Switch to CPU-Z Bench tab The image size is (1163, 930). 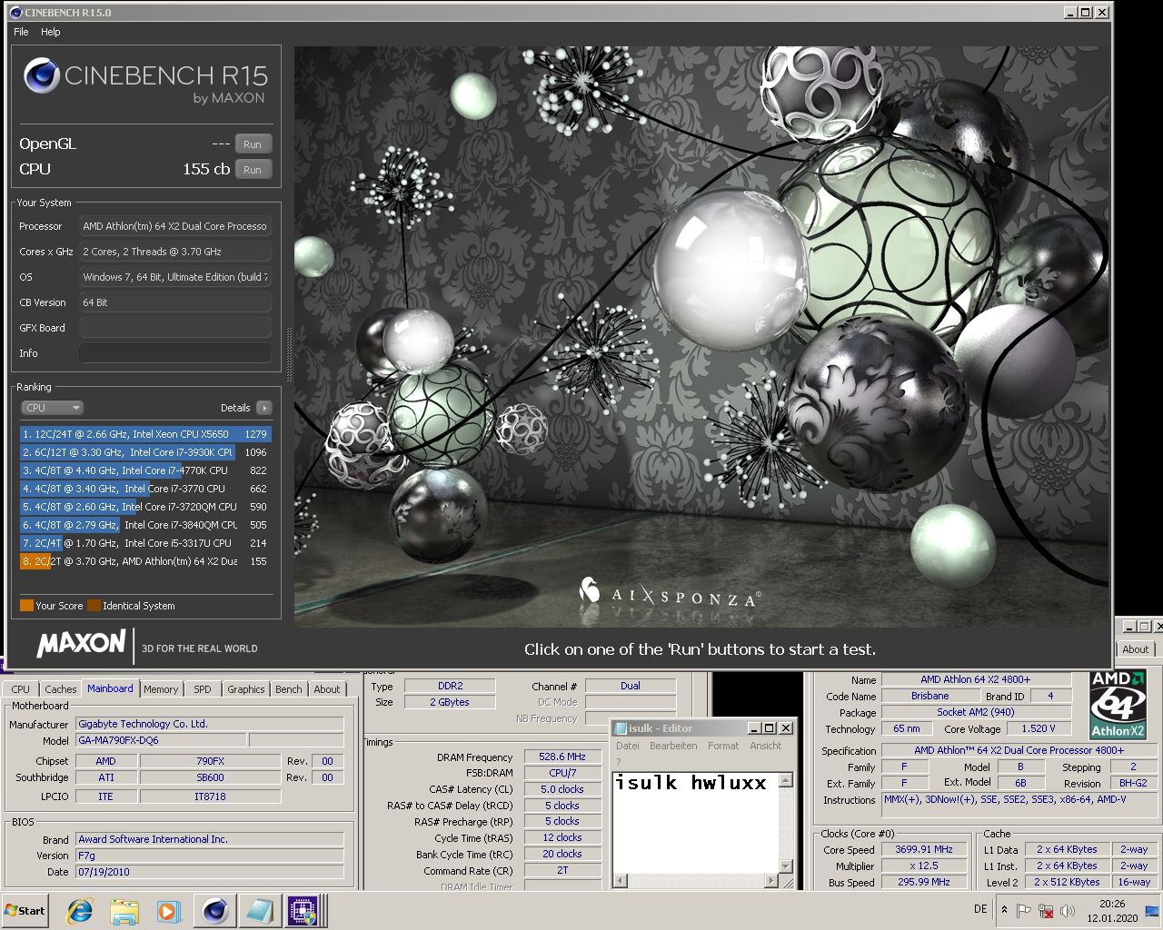click(x=289, y=689)
